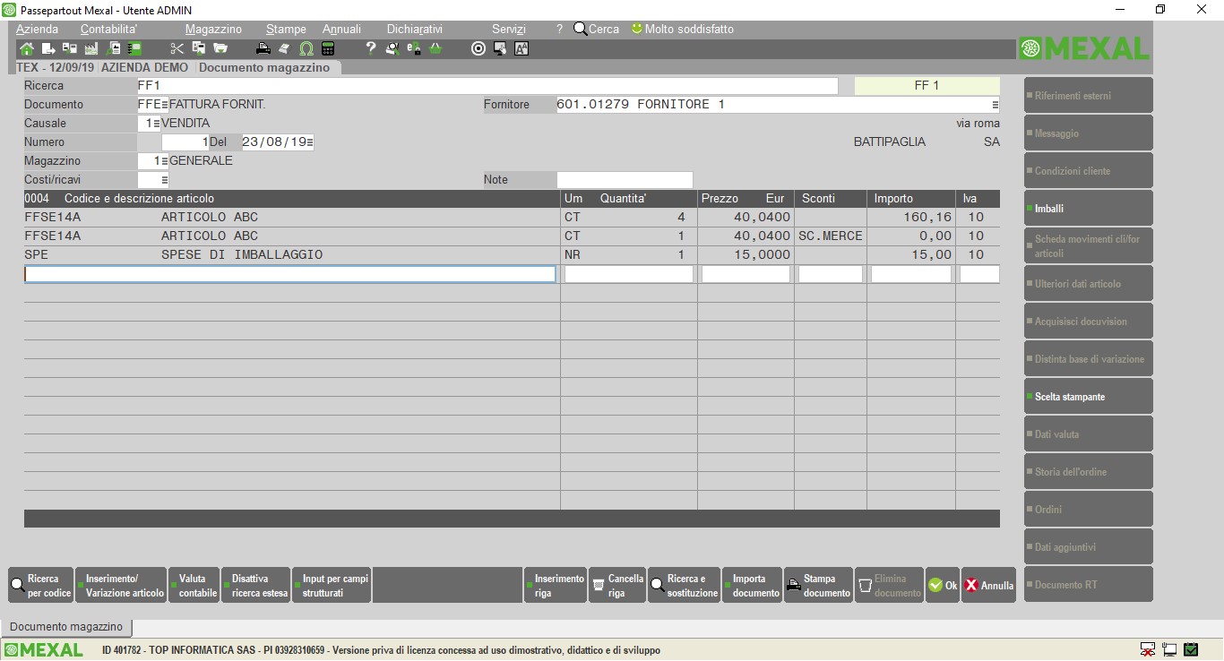Open the Magazzino menu in the menu bar
This screenshot has height=661, width=1224.
[213, 29]
